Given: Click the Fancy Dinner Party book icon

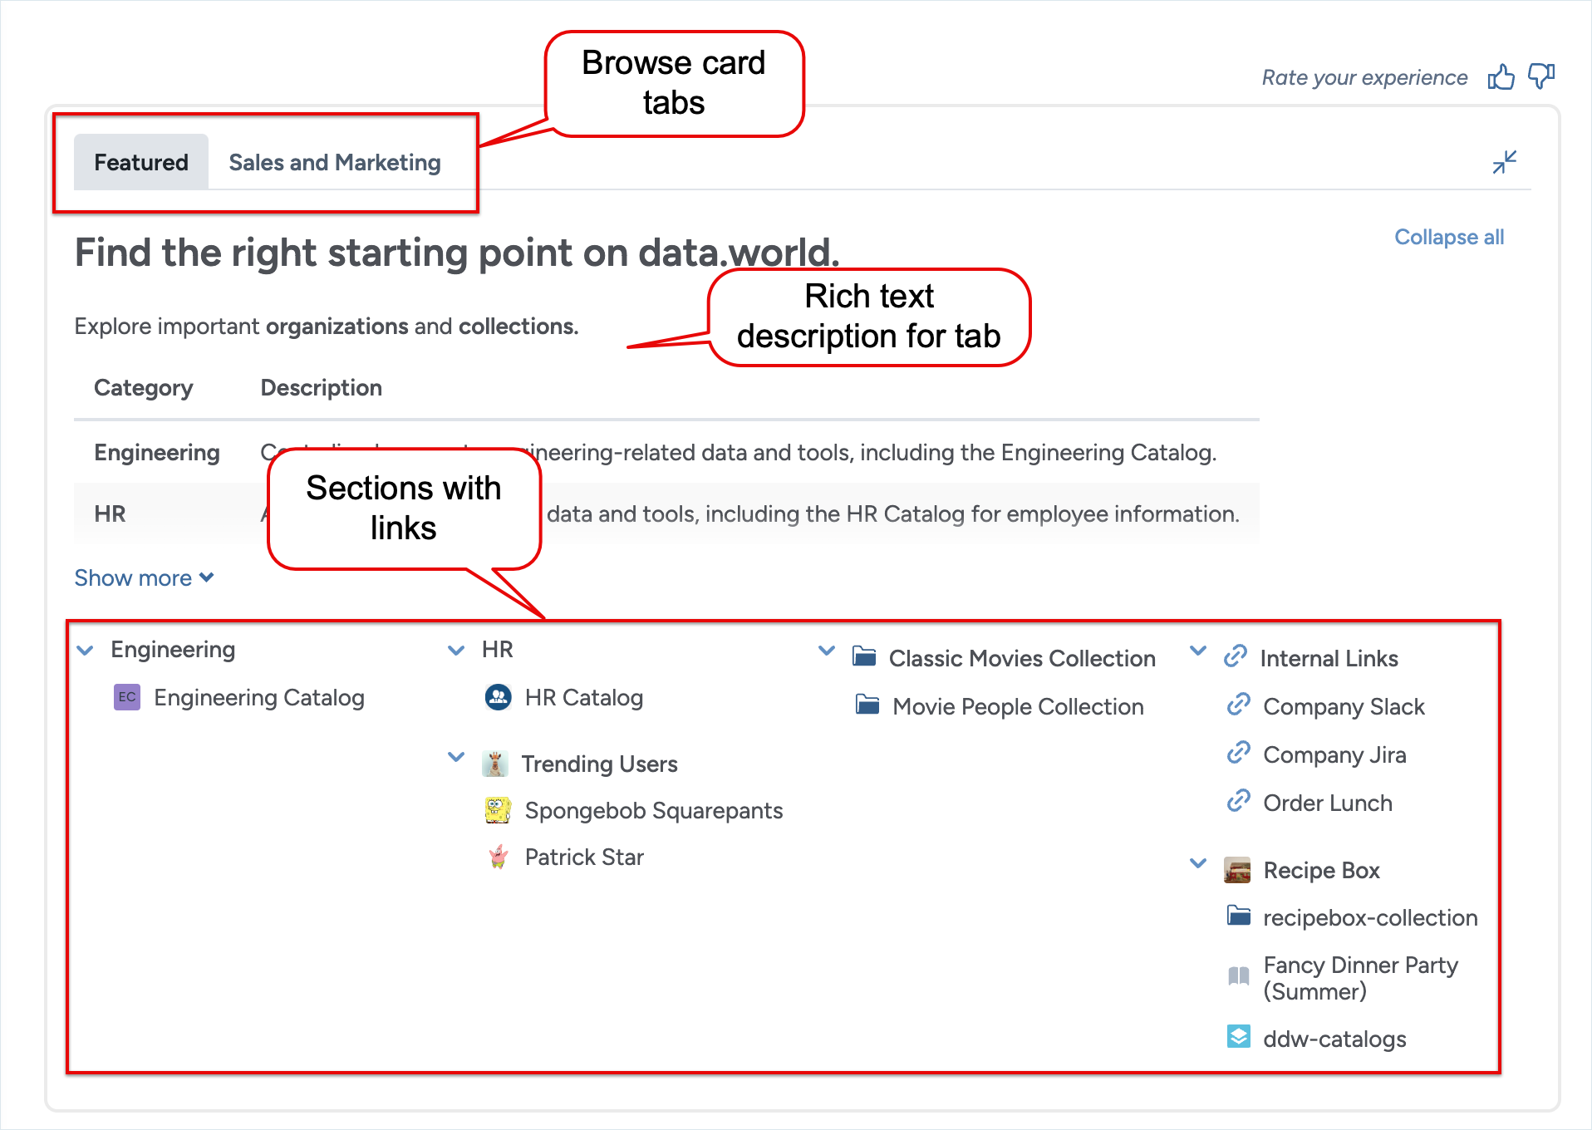Looking at the screenshot, I should 1238,975.
